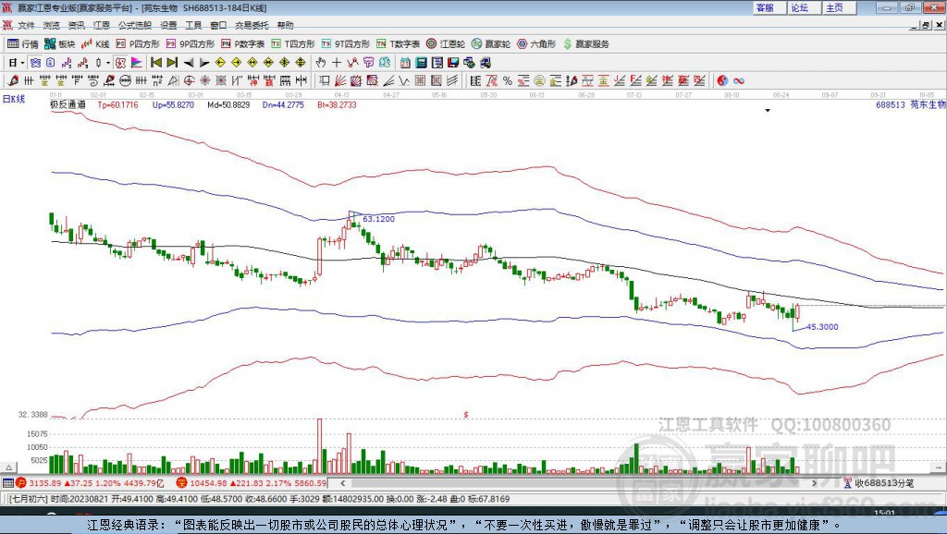This screenshot has height=534, width=947.
Task: Open the T数字表 tool
Action: point(398,44)
